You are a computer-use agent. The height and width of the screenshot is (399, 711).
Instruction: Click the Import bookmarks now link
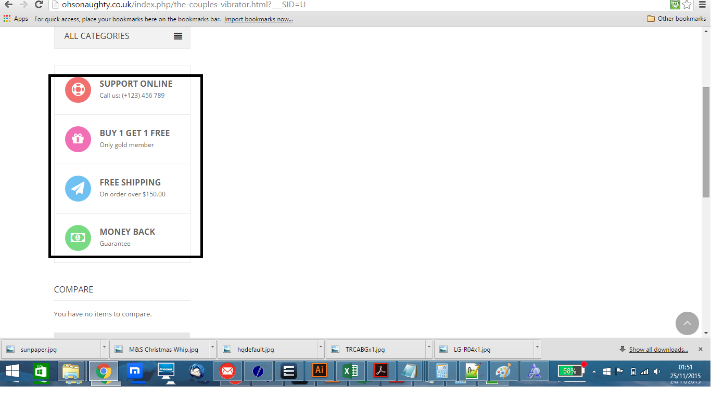[x=258, y=19]
